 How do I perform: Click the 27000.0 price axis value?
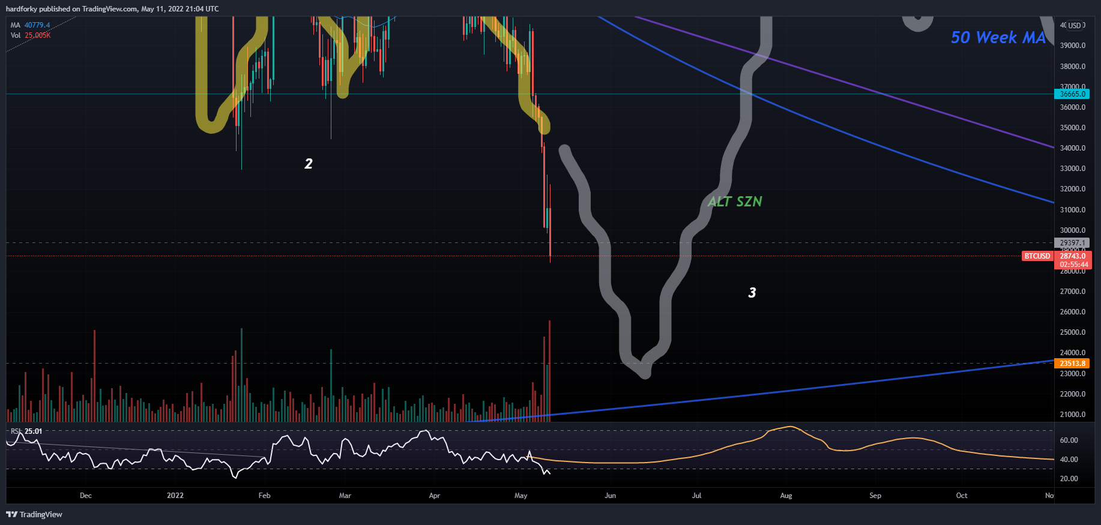tap(1073, 292)
